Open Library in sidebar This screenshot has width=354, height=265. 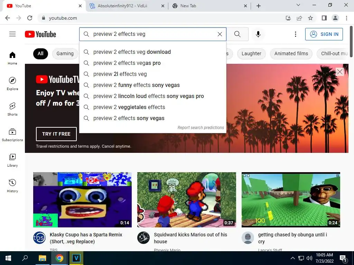click(12, 160)
